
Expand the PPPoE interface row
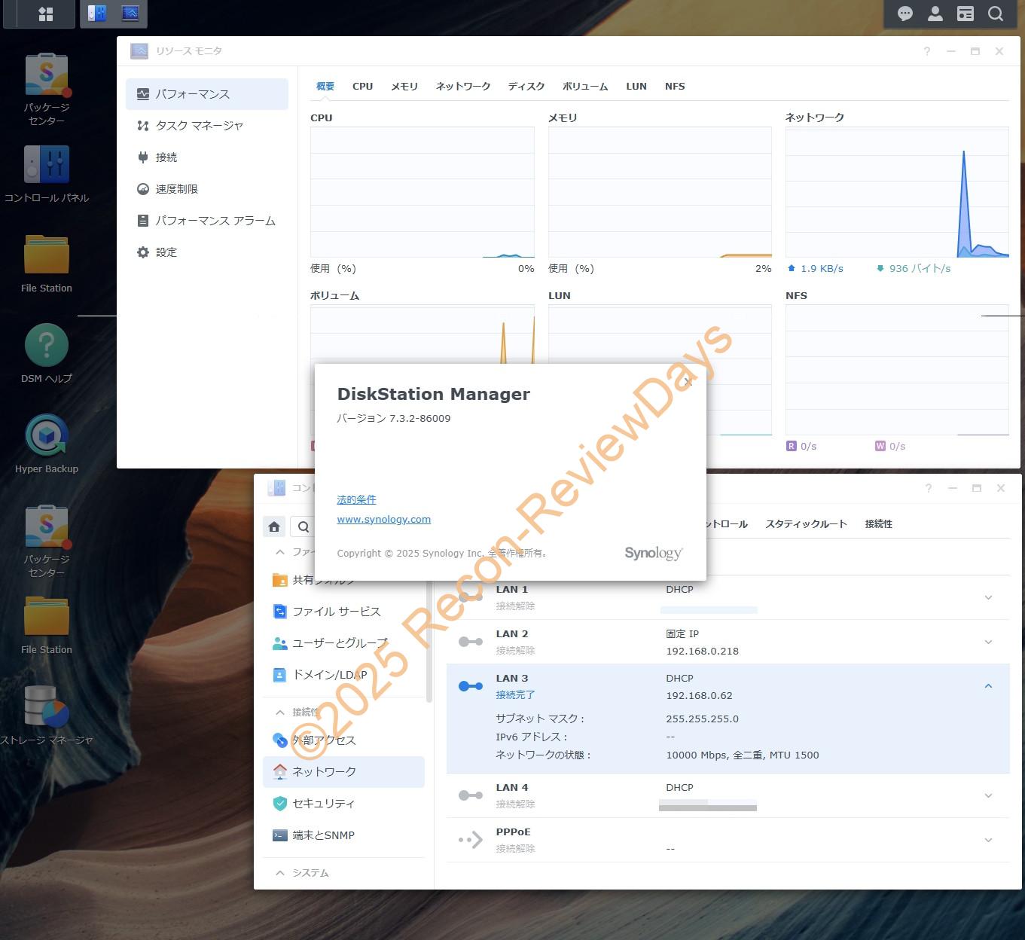point(988,840)
